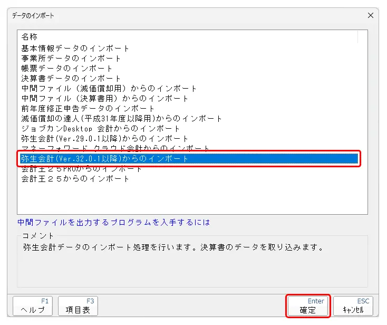Pick 中間ファイル（決算書用）からのインポート
The width and height of the screenshot is (387, 325).
pos(105,98)
